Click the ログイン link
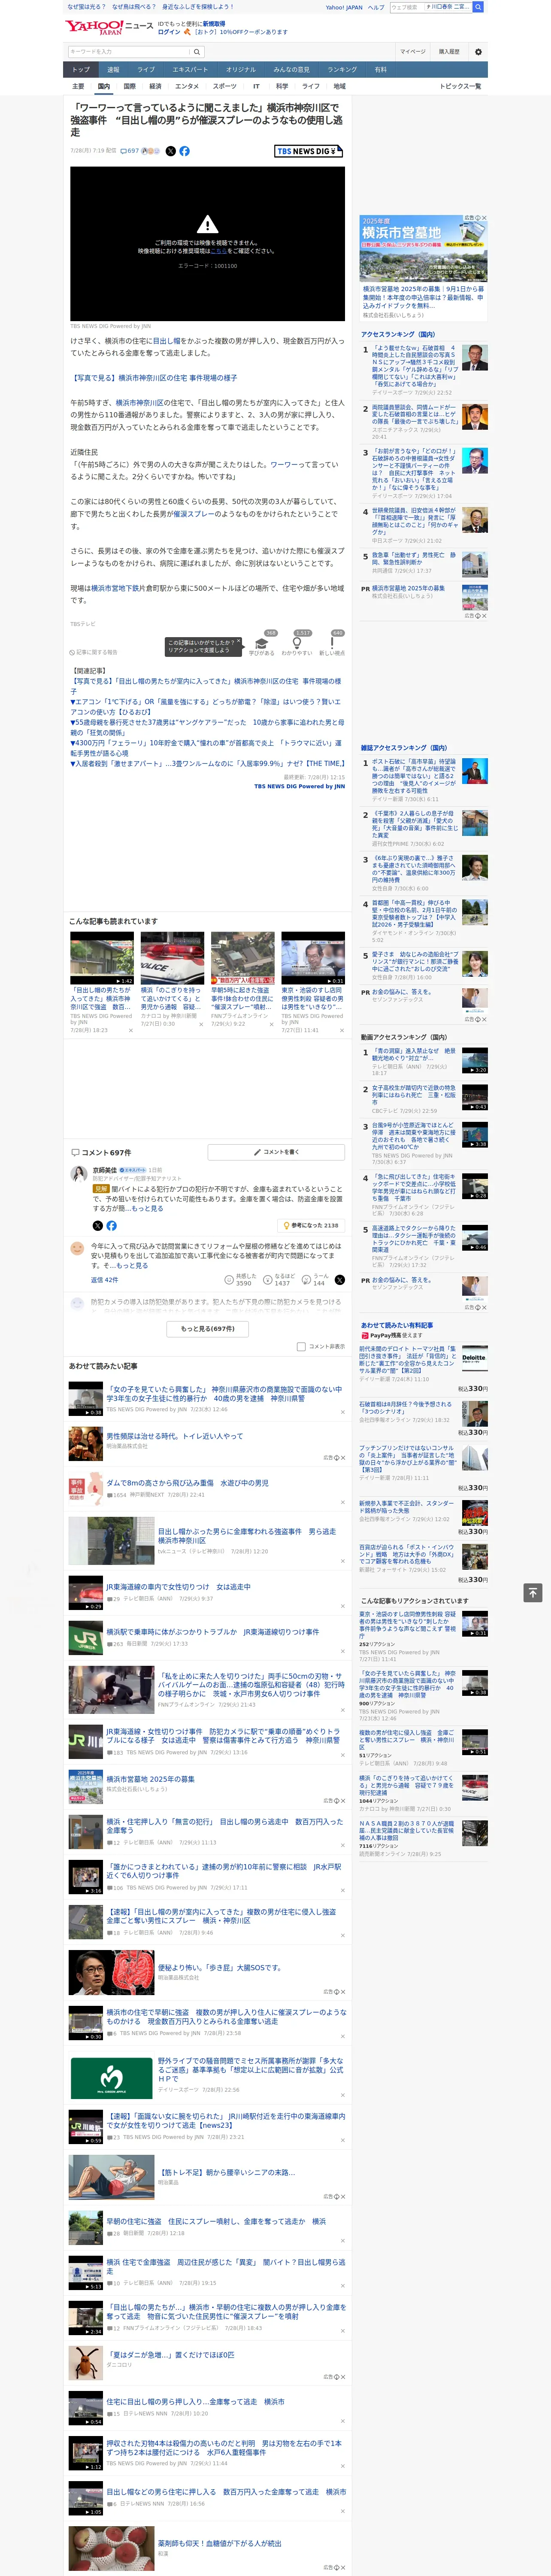Viewport: 551px width, 2576px height. click(x=169, y=32)
